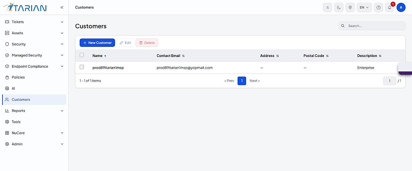Click the Contact Email column header
The height and width of the screenshot is (171, 412).
click(x=168, y=56)
